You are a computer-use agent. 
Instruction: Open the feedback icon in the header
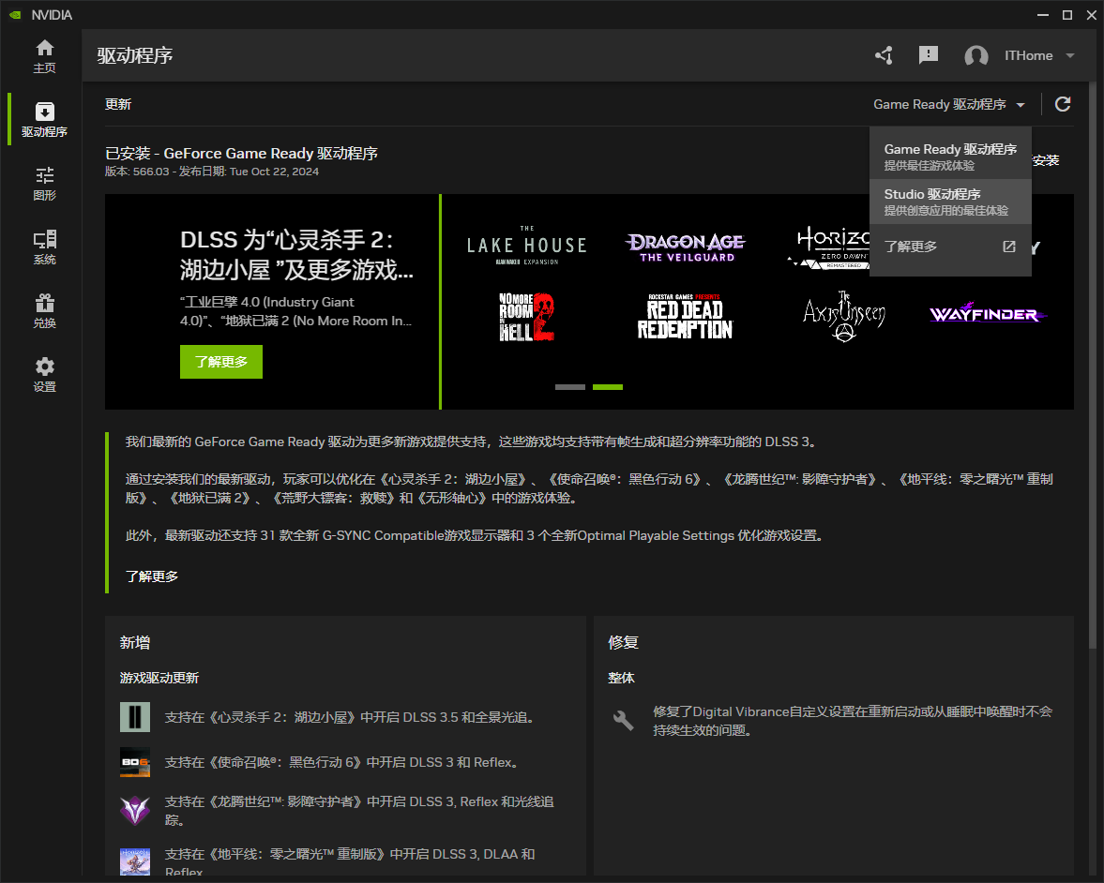coord(928,55)
